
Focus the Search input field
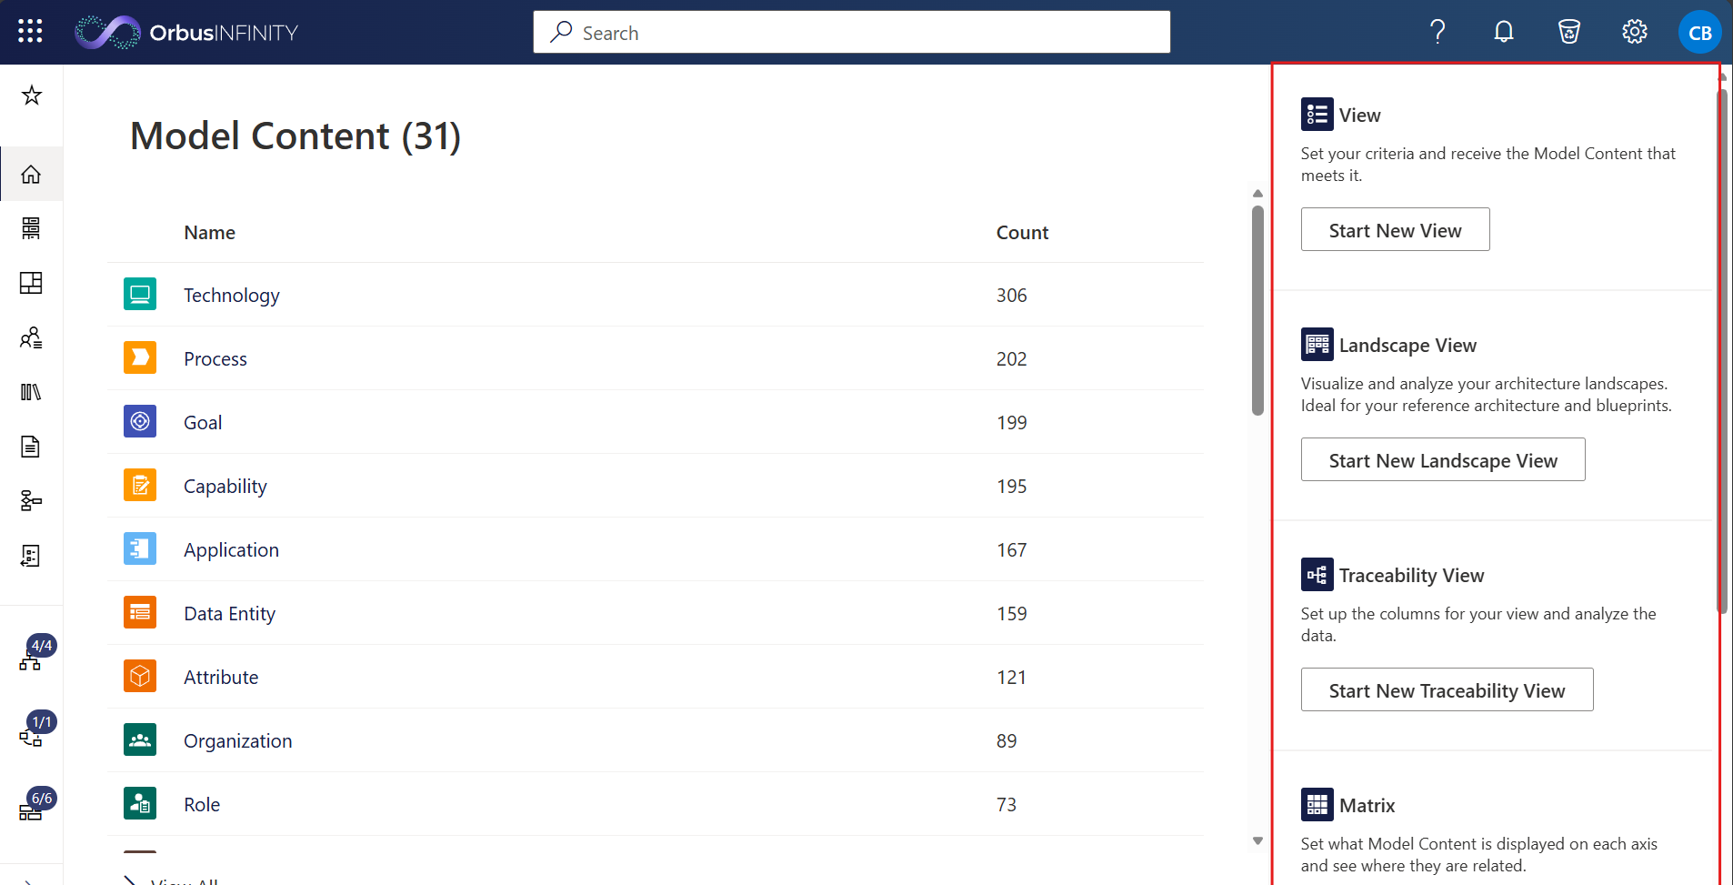pos(851,33)
